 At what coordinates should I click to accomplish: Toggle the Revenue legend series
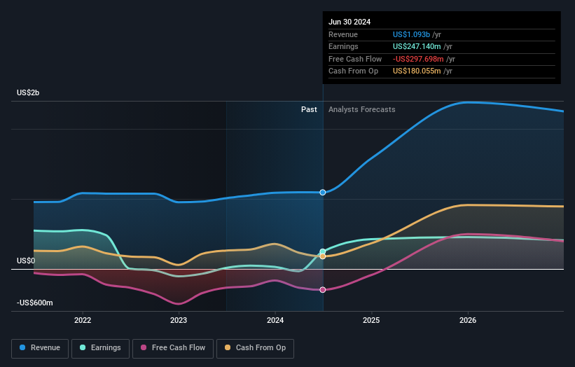coord(40,348)
